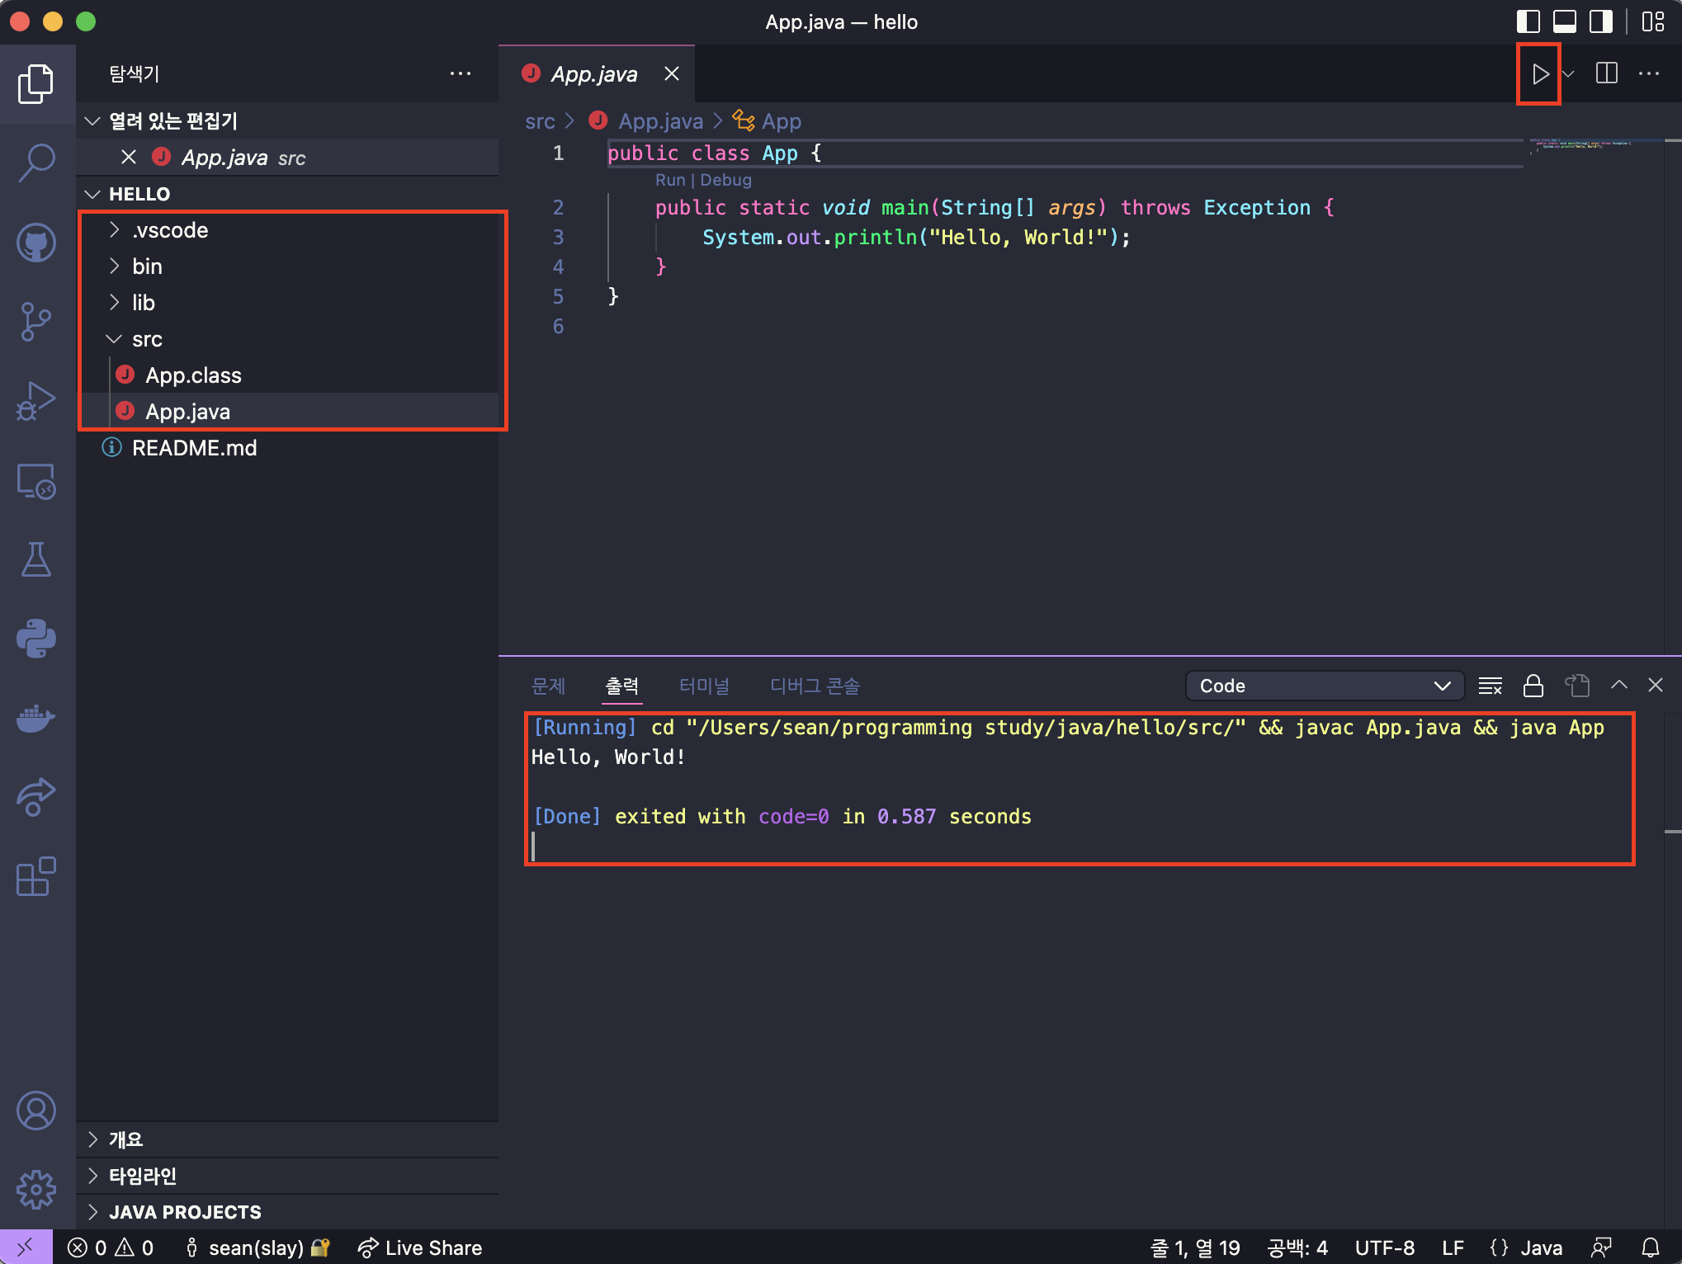Open the Docker view in activity bar
The width and height of the screenshot is (1682, 1264).
coord(36,718)
